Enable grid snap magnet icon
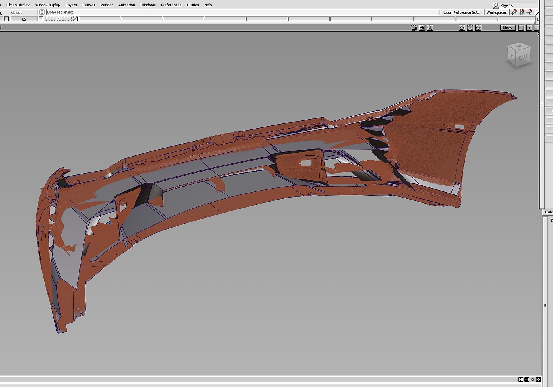This screenshot has width=553, height=387. coord(522,12)
